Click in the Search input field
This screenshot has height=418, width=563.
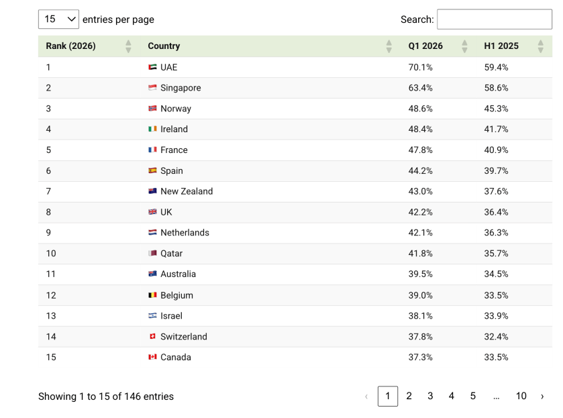click(495, 19)
